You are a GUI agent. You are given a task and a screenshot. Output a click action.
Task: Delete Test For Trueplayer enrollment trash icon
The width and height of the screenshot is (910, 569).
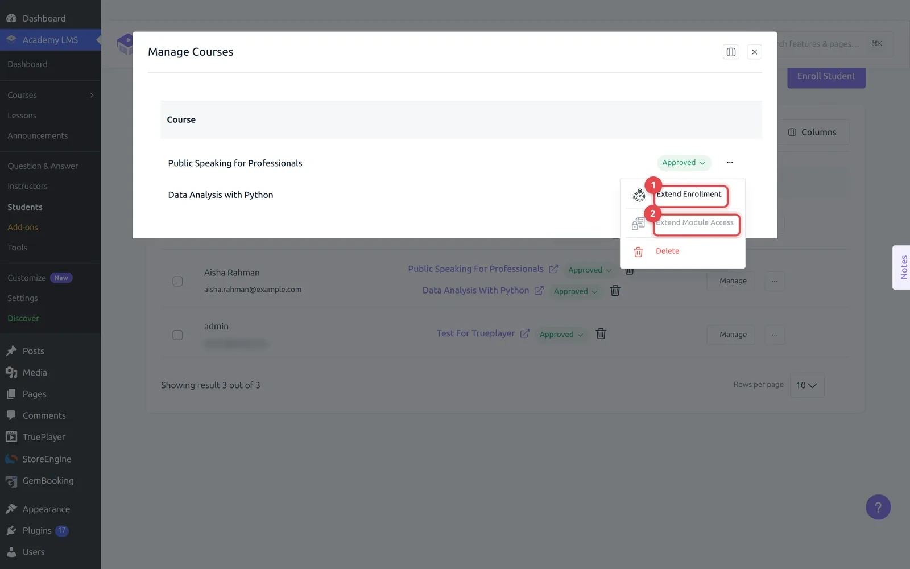[x=601, y=333]
